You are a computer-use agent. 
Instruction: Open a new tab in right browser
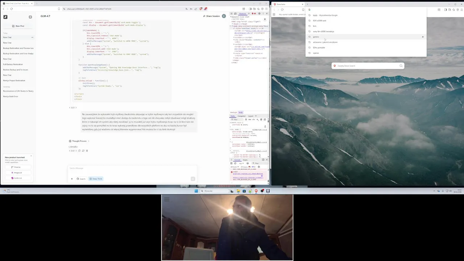pos(307,4)
